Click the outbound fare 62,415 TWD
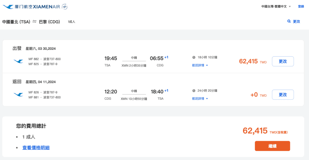This screenshot has width=309, height=160. [x=253, y=61]
